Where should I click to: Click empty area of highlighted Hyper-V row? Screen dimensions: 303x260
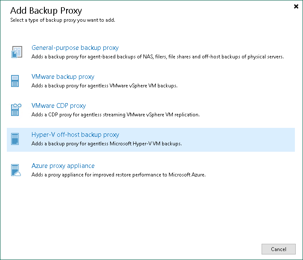tap(239, 139)
